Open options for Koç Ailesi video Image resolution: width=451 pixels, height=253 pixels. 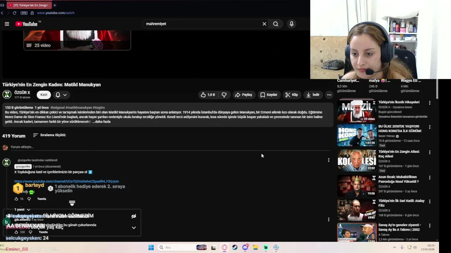tap(430, 153)
